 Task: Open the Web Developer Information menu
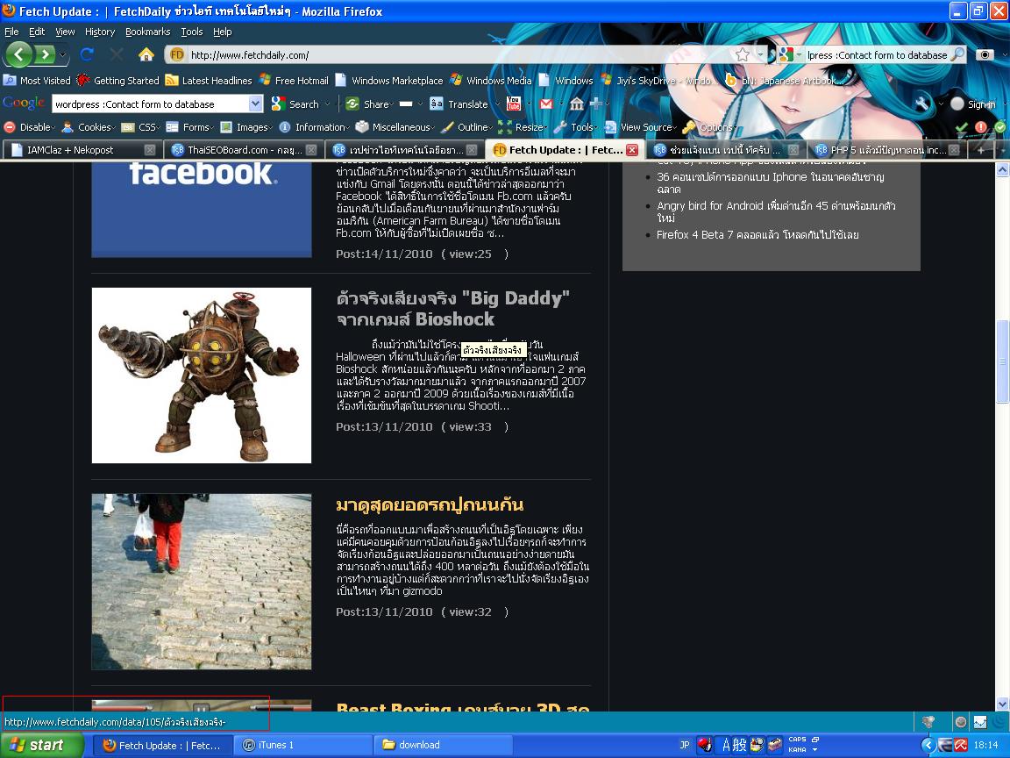[315, 127]
